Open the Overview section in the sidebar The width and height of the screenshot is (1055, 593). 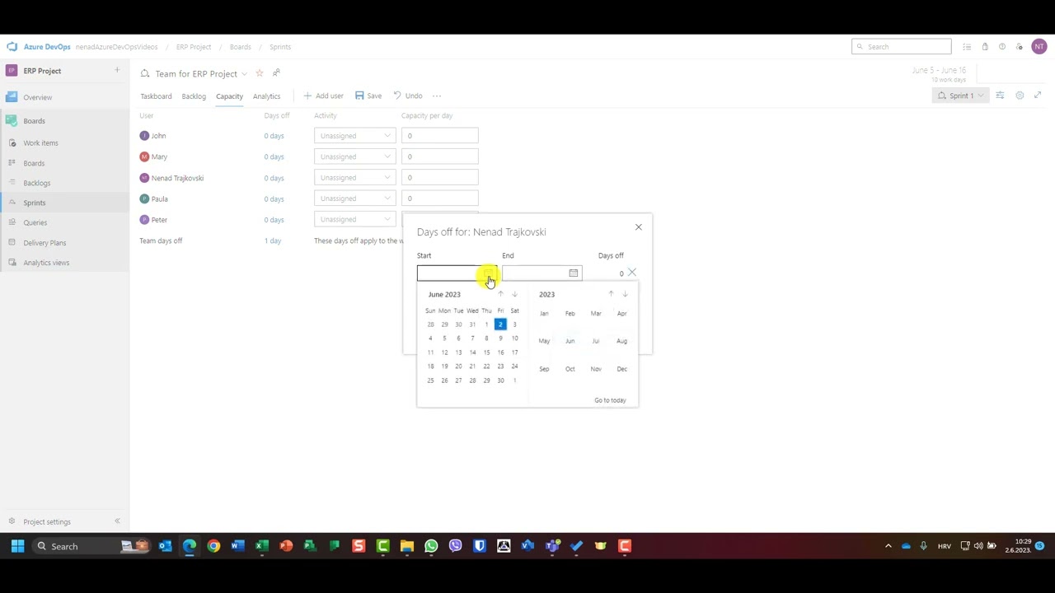tap(37, 97)
